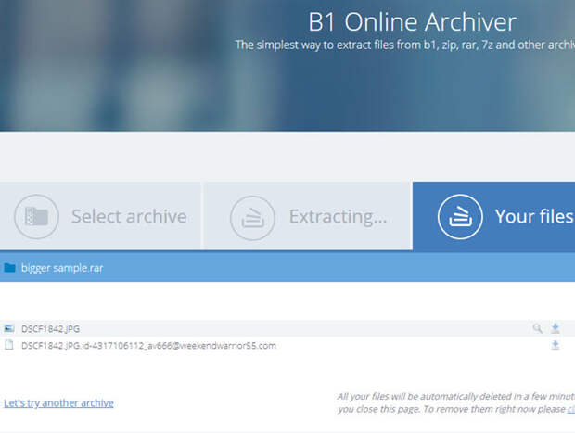Click the blue folder icon beside bigger sample.rar
This screenshot has height=433, width=575.
coord(9,268)
